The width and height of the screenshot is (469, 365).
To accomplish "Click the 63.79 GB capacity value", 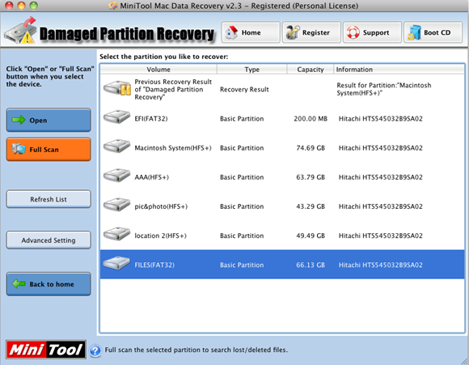I will (x=311, y=177).
